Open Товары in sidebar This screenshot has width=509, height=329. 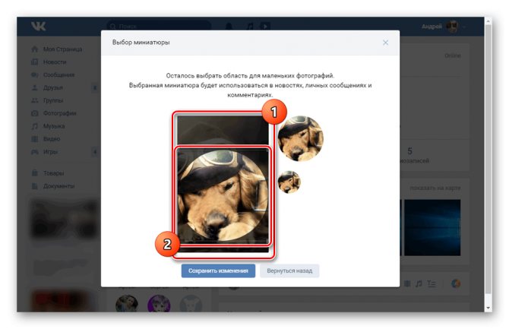(x=54, y=173)
